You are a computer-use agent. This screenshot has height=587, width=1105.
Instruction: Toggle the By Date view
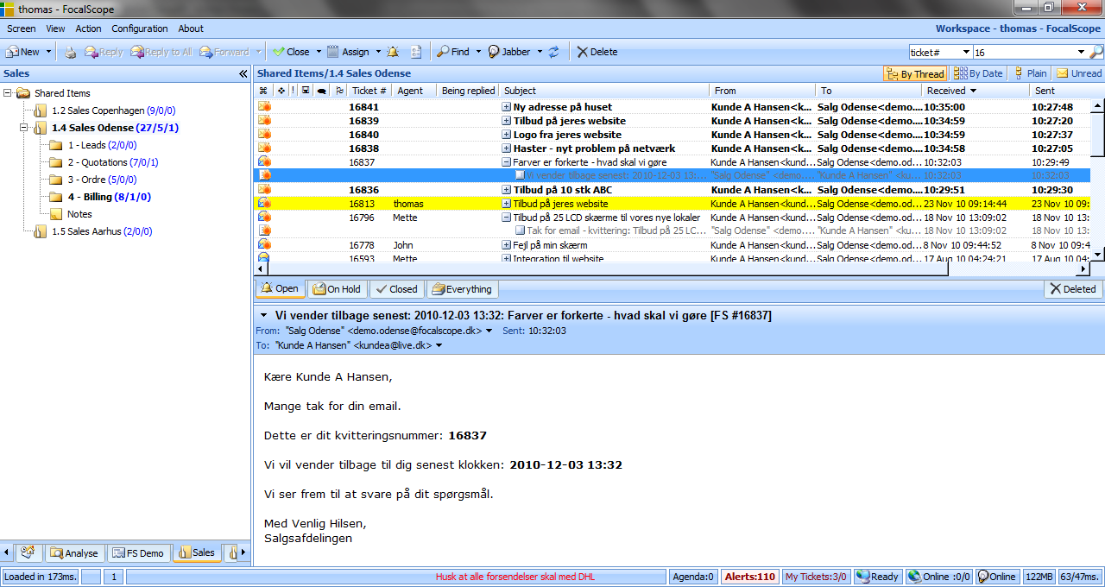978,74
